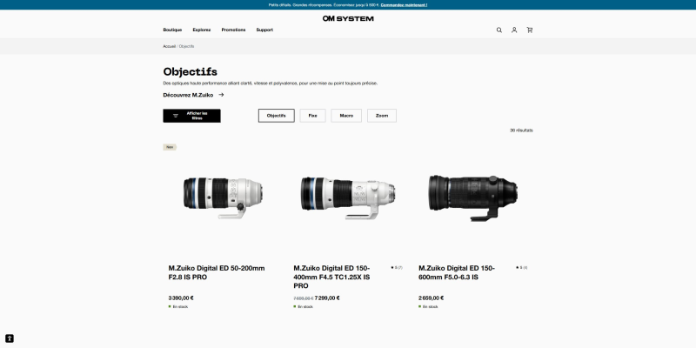
Task: Open the Support menu
Action: [x=264, y=30]
